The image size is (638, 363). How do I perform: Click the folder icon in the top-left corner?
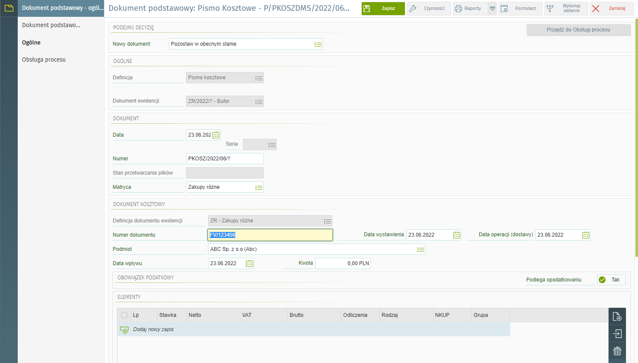tap(9, 8)
